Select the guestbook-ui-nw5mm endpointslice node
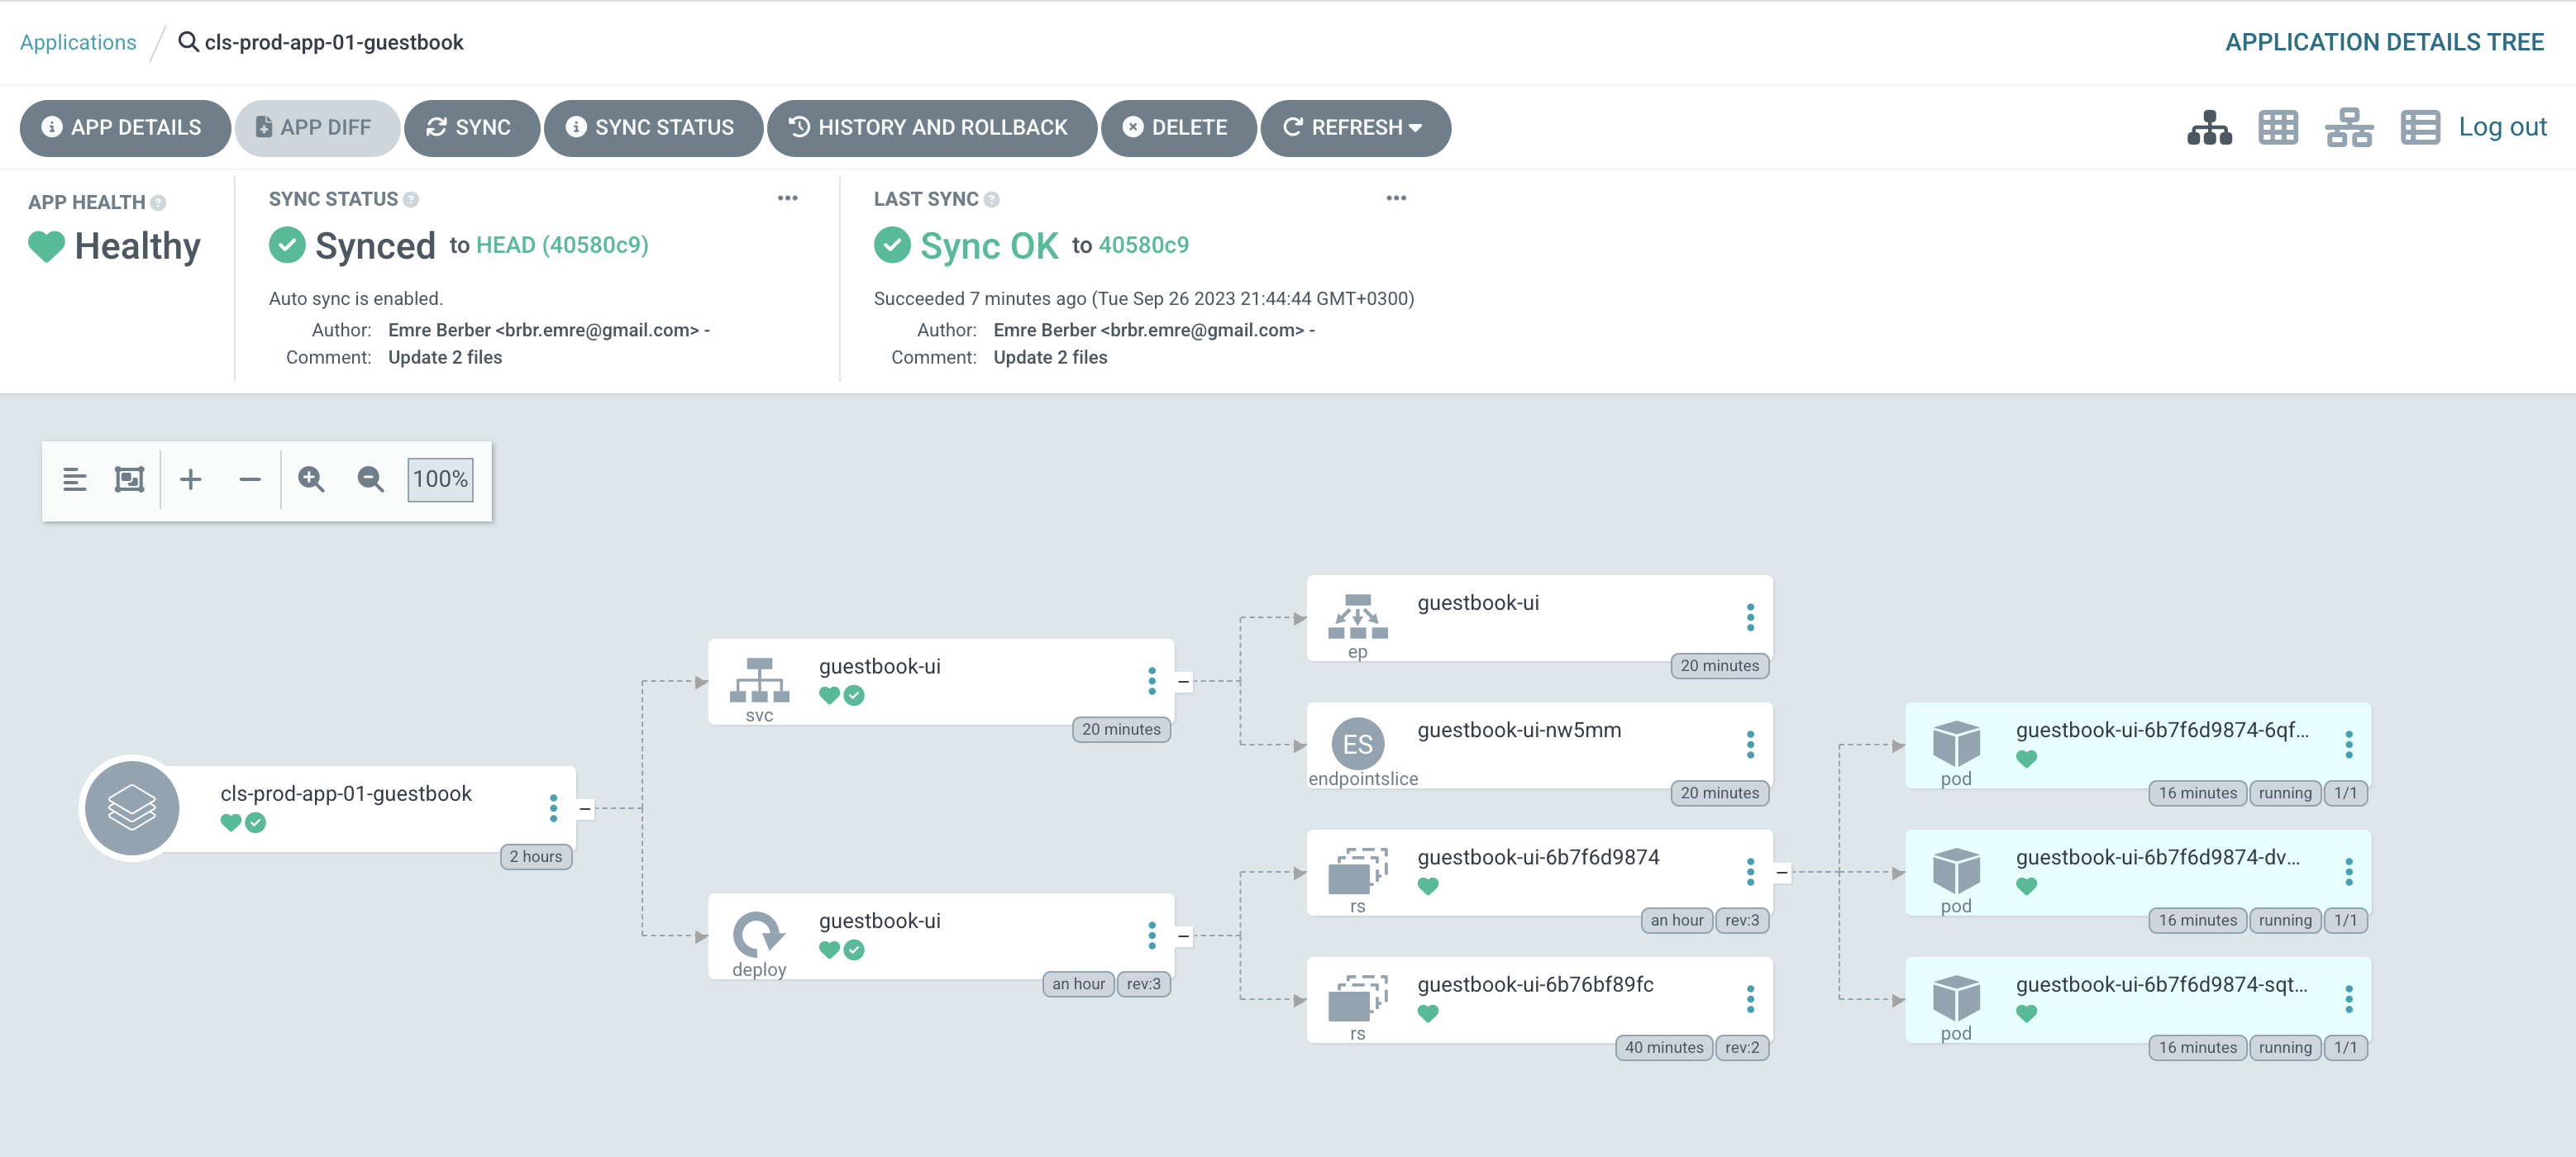2576x1157 pixels. pyautogui.click(x=1540, y=744)
